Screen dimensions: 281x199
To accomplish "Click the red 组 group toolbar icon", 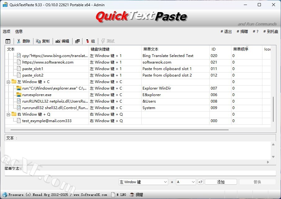I will 88,41.
